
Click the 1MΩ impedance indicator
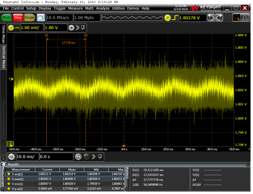17,28
